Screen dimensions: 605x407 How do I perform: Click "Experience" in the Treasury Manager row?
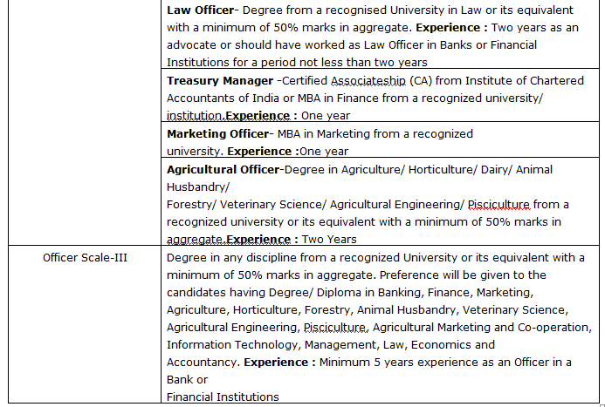[258, 116]
